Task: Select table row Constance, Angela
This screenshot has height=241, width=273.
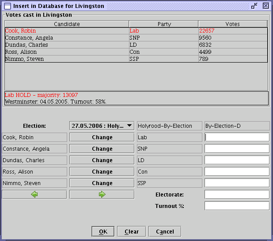Action: click(x=136, y=38)
